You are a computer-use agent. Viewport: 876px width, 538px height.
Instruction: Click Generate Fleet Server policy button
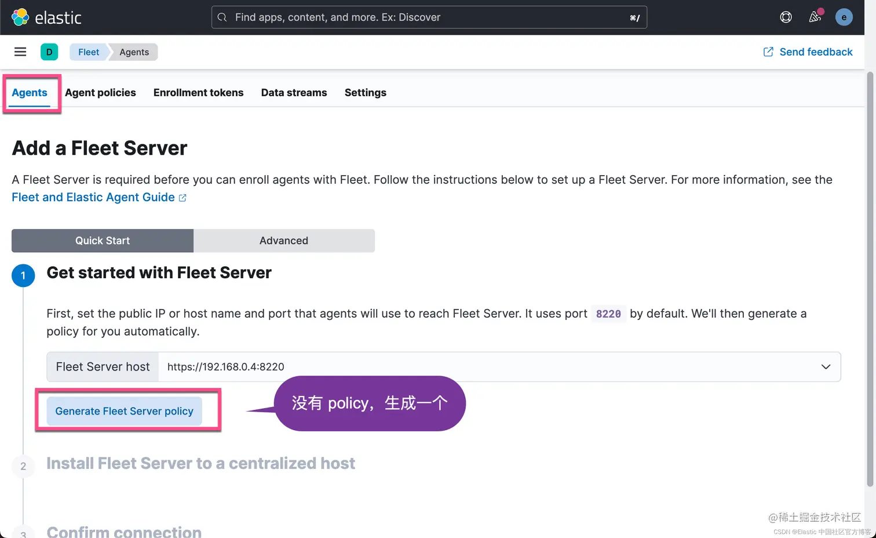point(124,411)
